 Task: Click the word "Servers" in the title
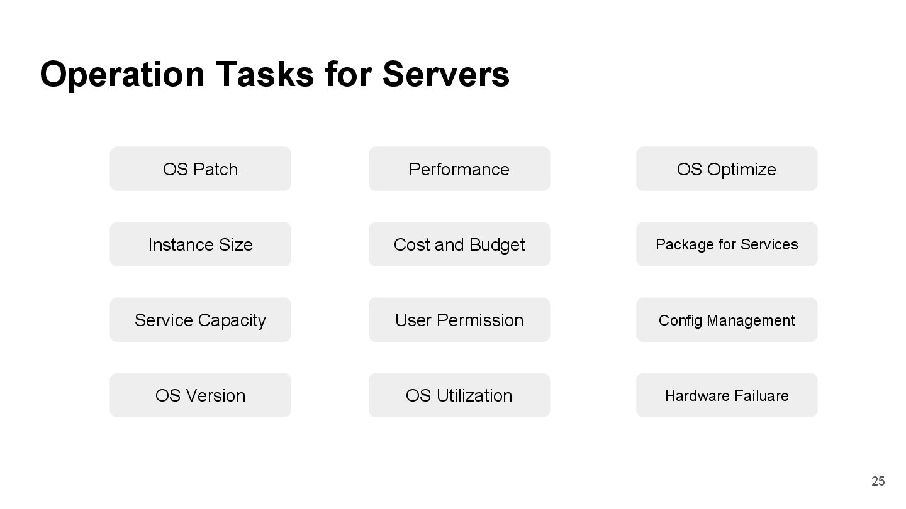(x=445, y=74)
